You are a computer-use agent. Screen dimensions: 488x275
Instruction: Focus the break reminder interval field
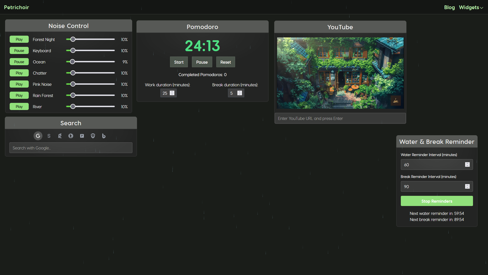(437, 186)
